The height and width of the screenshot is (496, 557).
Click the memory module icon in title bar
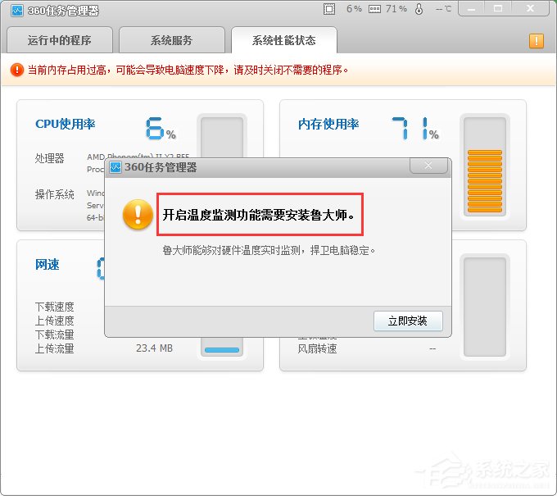[x=374, y=9]
